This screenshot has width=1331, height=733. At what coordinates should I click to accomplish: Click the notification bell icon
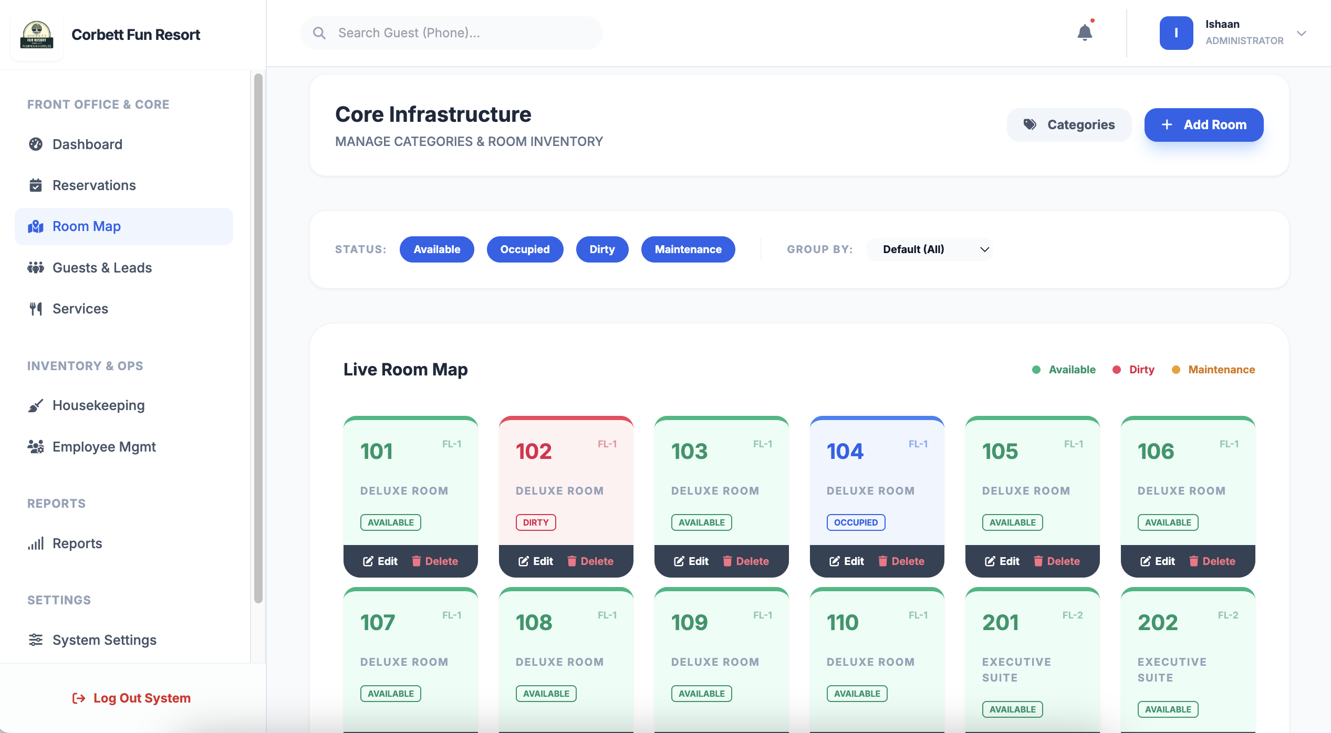(1085, 33)
